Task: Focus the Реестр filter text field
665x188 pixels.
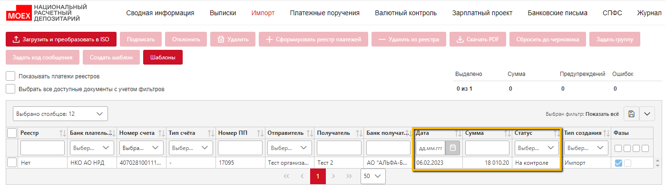Action: [x=42, y=148]
